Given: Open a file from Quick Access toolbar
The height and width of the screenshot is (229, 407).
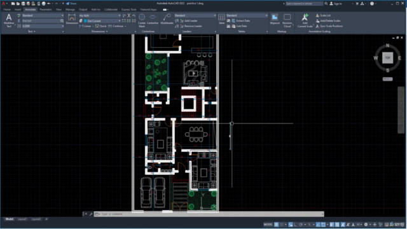Looking at the screenshot, I should tap(18, 4).
